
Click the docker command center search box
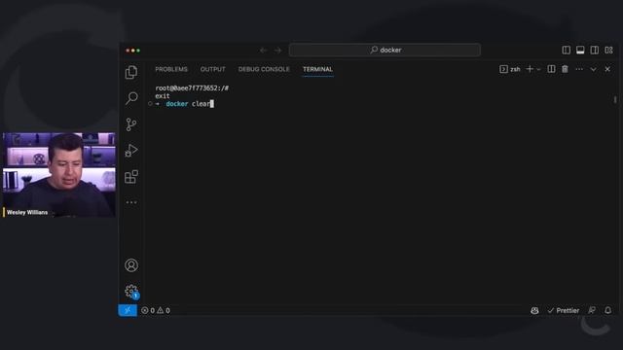tap(385, 50)
